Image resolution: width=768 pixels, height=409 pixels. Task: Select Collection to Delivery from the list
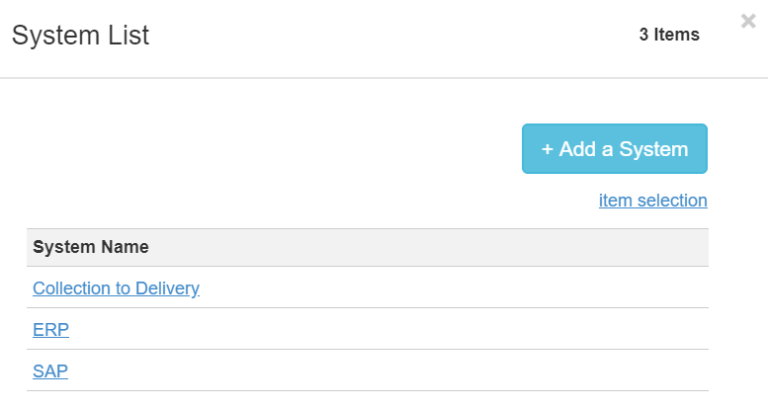tap(116, 288)
